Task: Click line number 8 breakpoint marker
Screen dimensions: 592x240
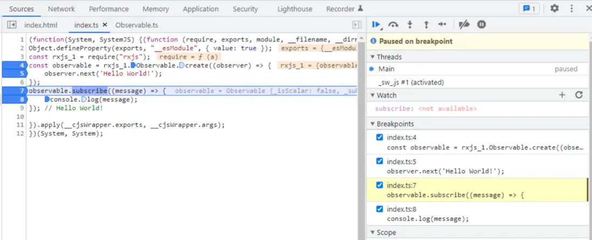Action: 14,100
